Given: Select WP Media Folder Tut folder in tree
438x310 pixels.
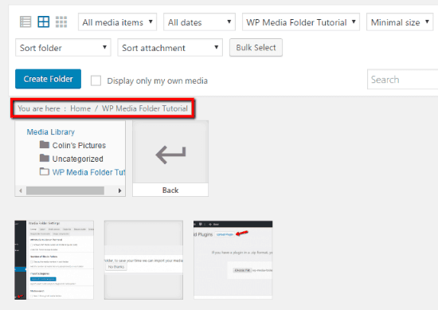Looking at the screenshot, I should click(88, 172).
